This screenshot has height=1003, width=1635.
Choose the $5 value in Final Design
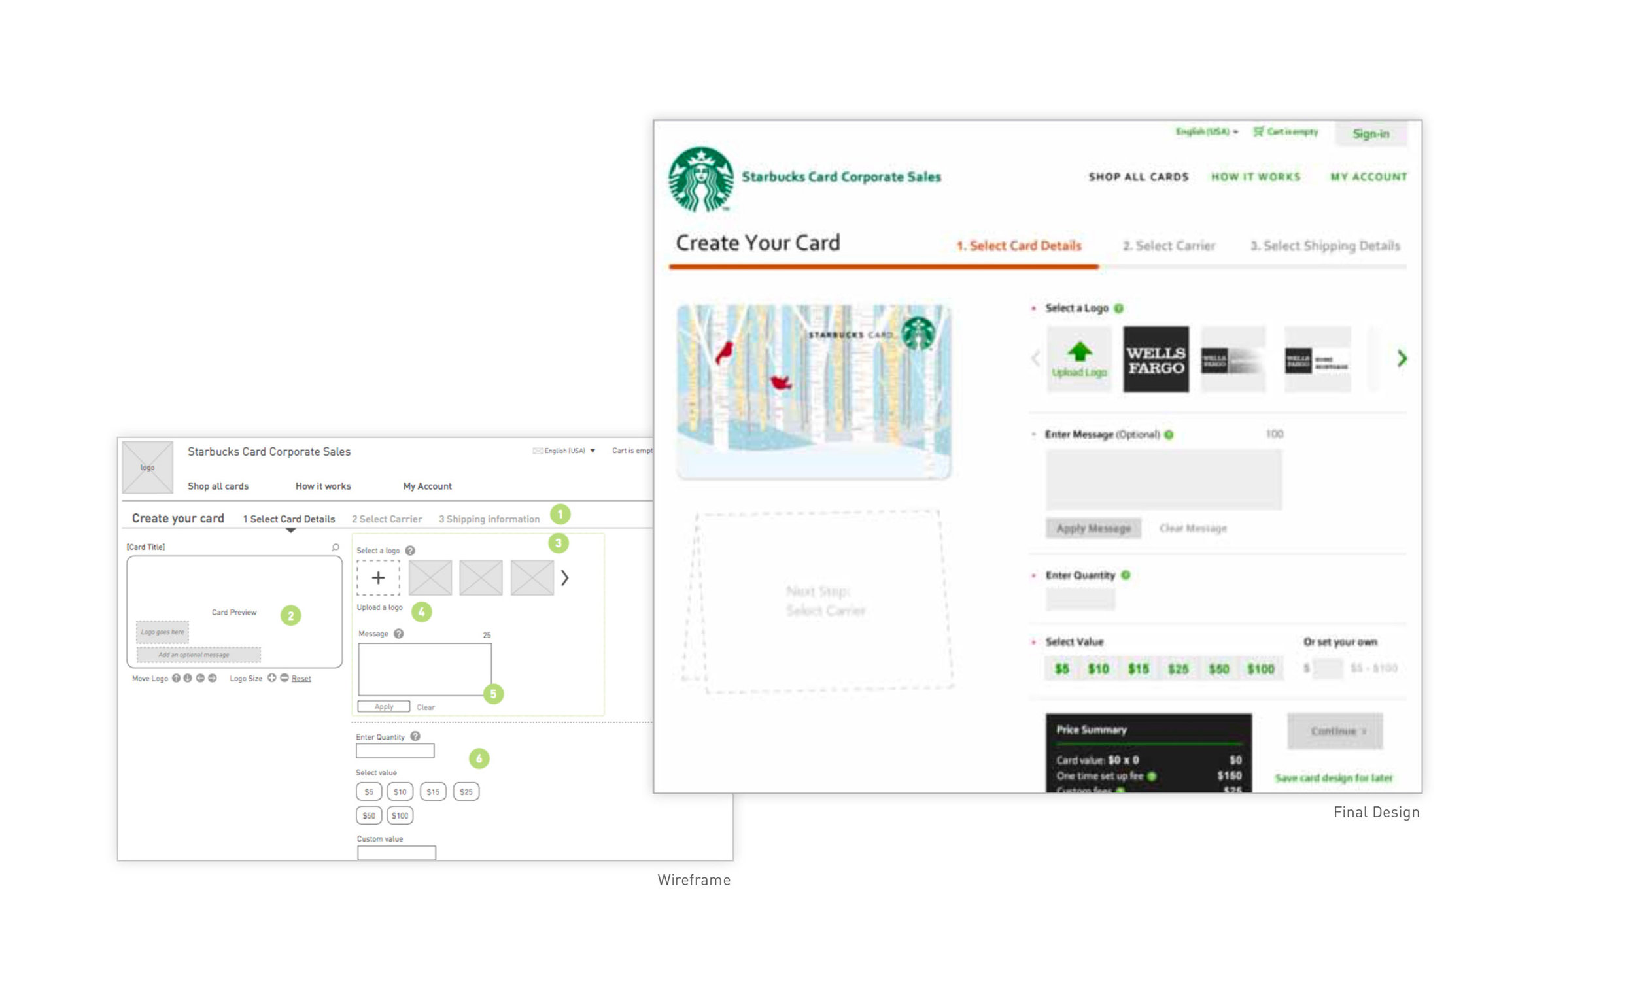[1062, 669]
